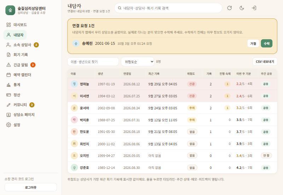Reject the request with the 거절 button

(x=253, y=43)
